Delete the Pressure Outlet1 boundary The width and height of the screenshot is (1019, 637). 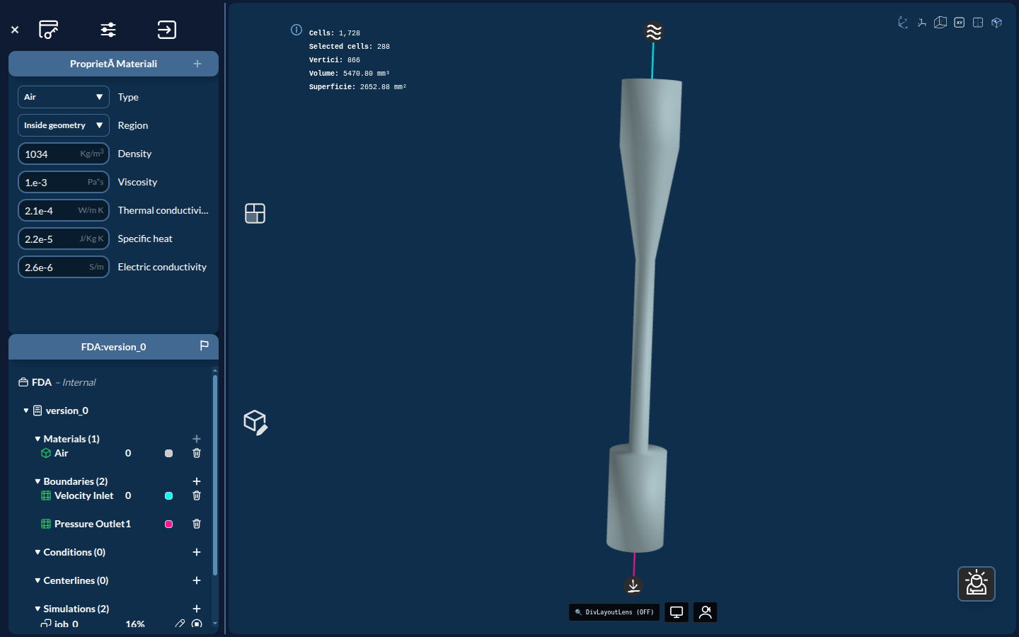point(197,524)
